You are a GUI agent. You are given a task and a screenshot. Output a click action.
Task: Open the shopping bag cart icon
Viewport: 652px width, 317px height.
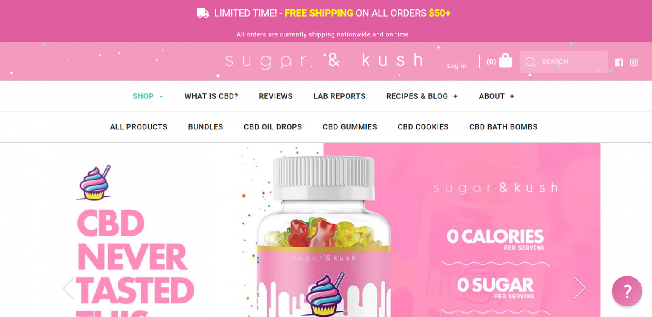[x=505, y=61]
